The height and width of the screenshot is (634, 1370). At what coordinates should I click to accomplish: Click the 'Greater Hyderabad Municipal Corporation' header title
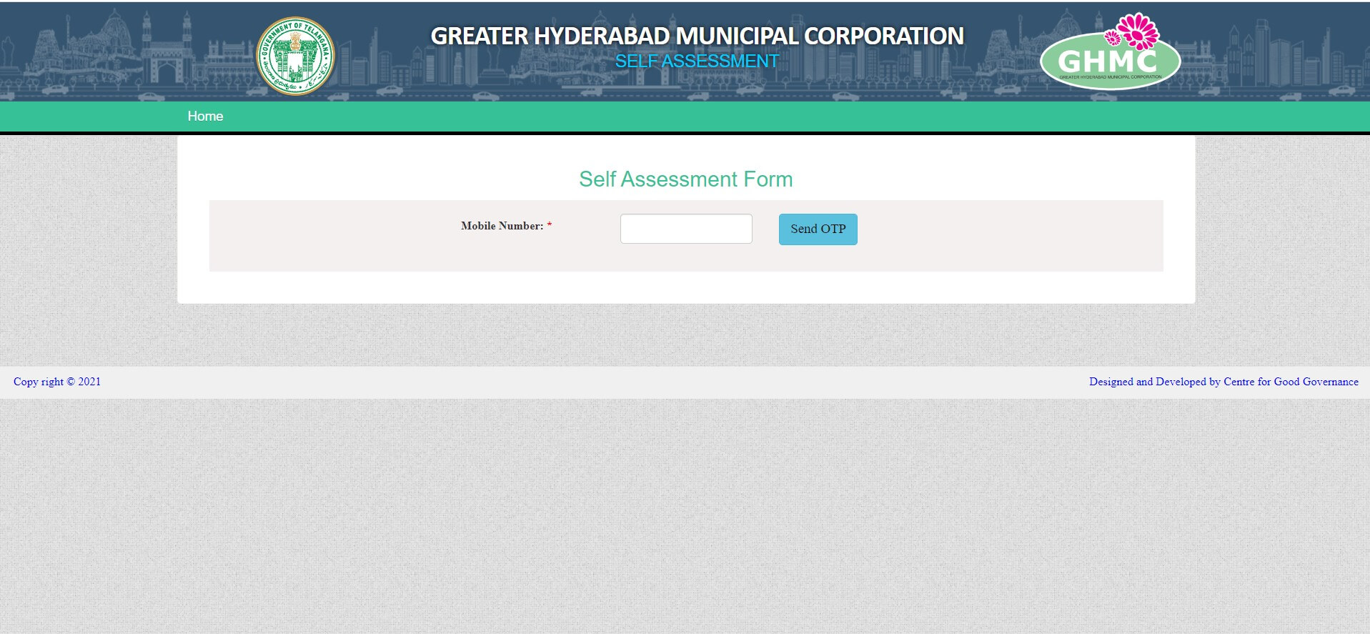click(698, 36)
